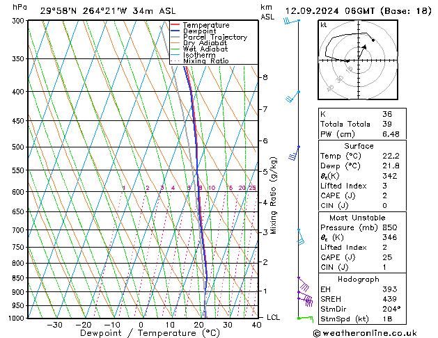Click the 'km ASL' axis label

(x=267, y=12)
